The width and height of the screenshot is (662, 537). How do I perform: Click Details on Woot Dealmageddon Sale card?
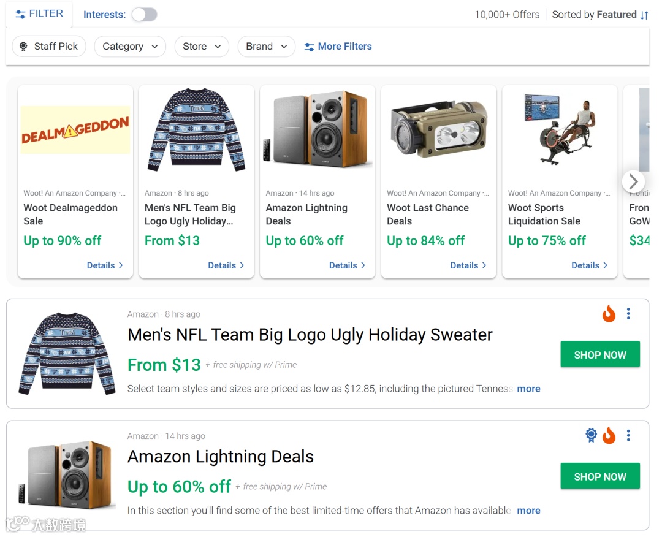click(x=105, y=265)
